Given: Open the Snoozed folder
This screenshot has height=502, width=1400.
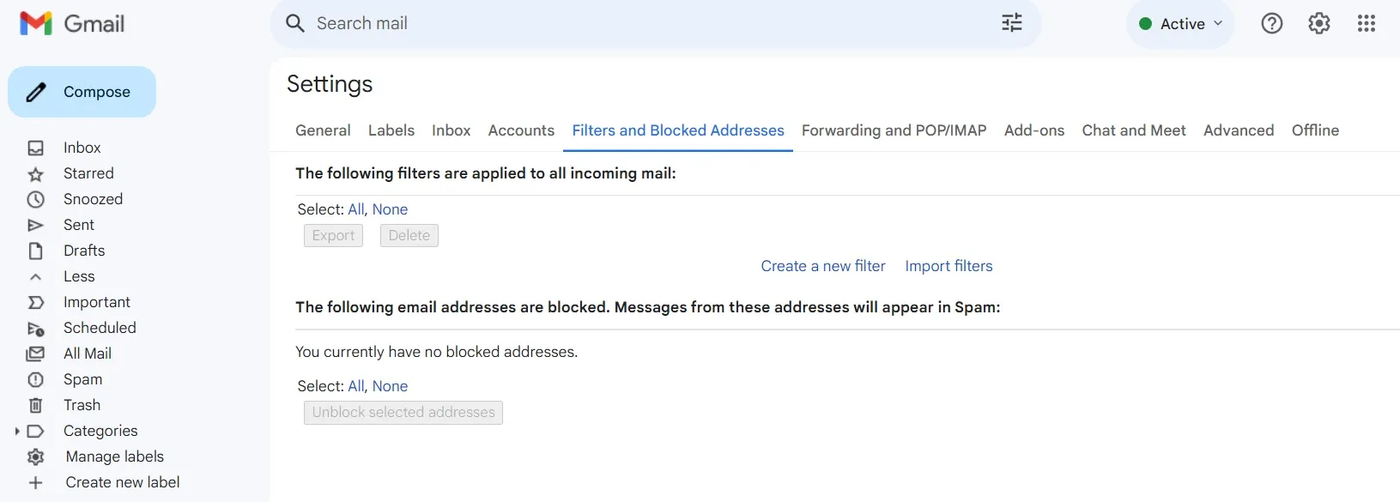Looking at the screenshot, I should point(94,199).
